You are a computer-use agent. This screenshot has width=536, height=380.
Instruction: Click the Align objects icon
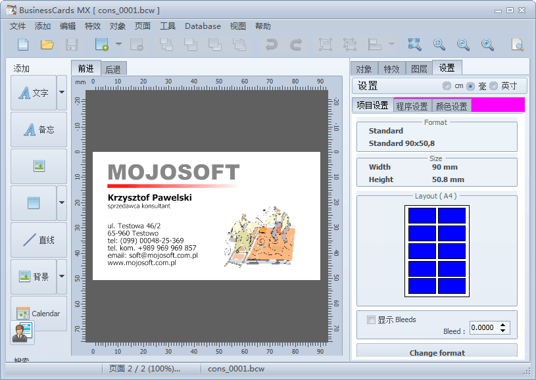pyautogui.click(x=375, y=45)
